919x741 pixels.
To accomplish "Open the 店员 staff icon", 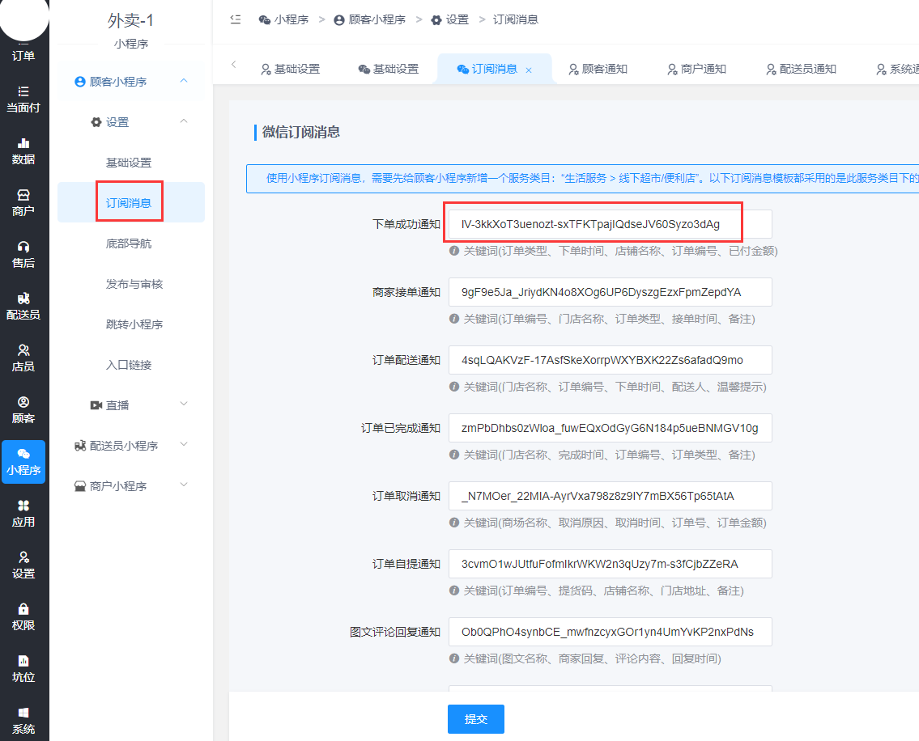I will (23, 358).
